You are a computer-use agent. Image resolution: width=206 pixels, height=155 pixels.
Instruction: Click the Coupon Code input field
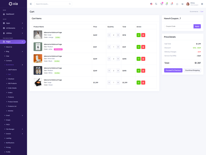(179, 26)
